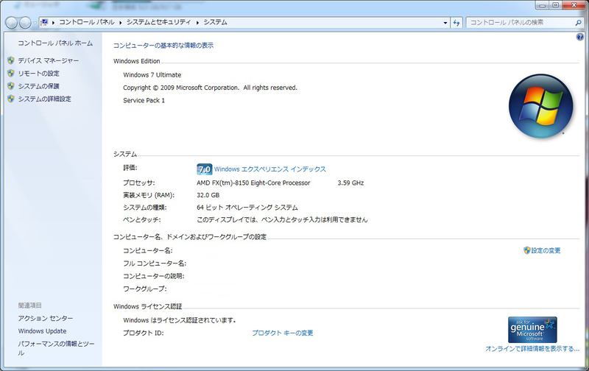Click the clock speed value 3.59 GHz
The height and width of the screenshot is (371, 589).
(350, 183)
